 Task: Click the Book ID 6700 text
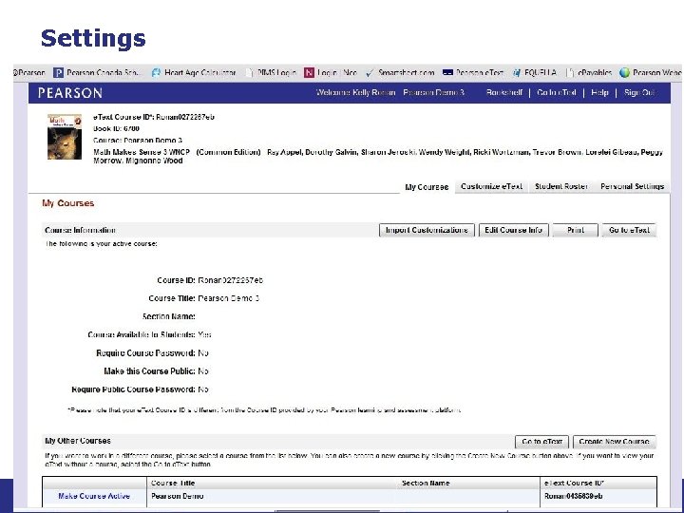116,128
